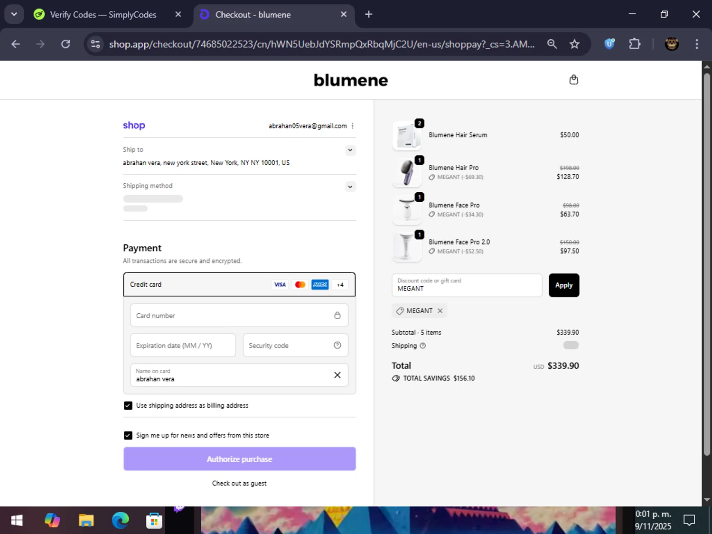Open the shopping bag cart icon
The height and width of the screenshot is (534, 712).
pyautogui.click(x=573, y=80)
